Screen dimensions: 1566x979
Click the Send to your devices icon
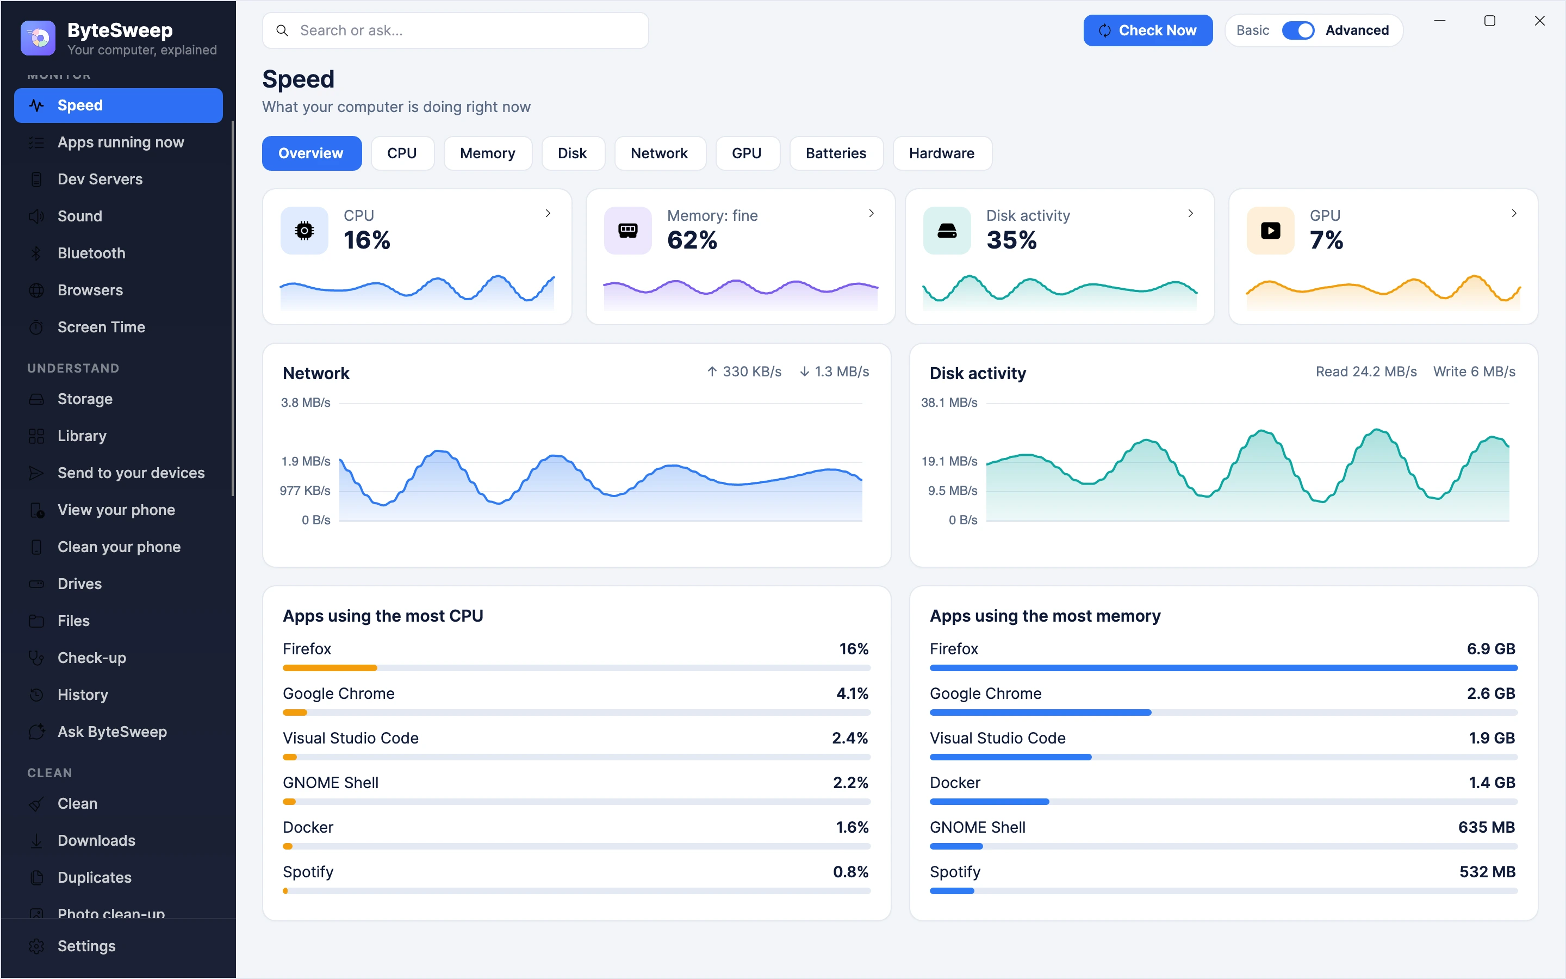tap(37, 473)
